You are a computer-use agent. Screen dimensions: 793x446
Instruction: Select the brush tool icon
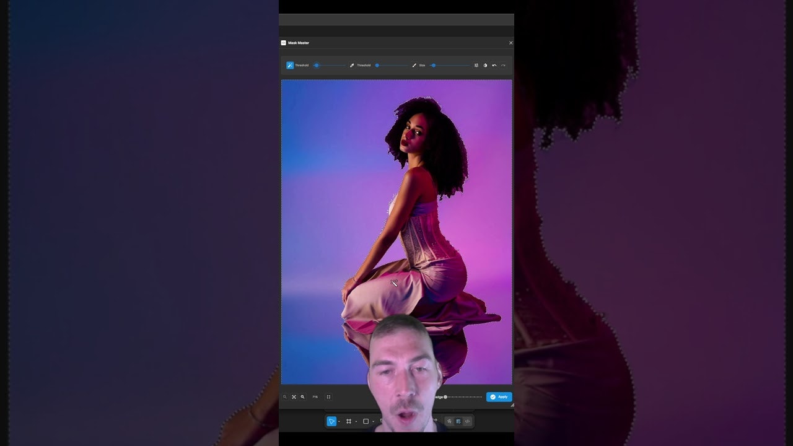tap(414, 65)
